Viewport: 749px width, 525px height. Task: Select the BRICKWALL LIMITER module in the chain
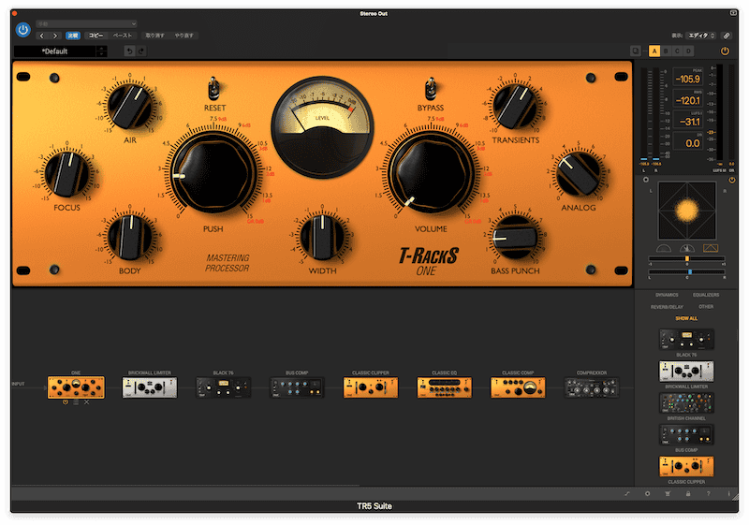150,387
